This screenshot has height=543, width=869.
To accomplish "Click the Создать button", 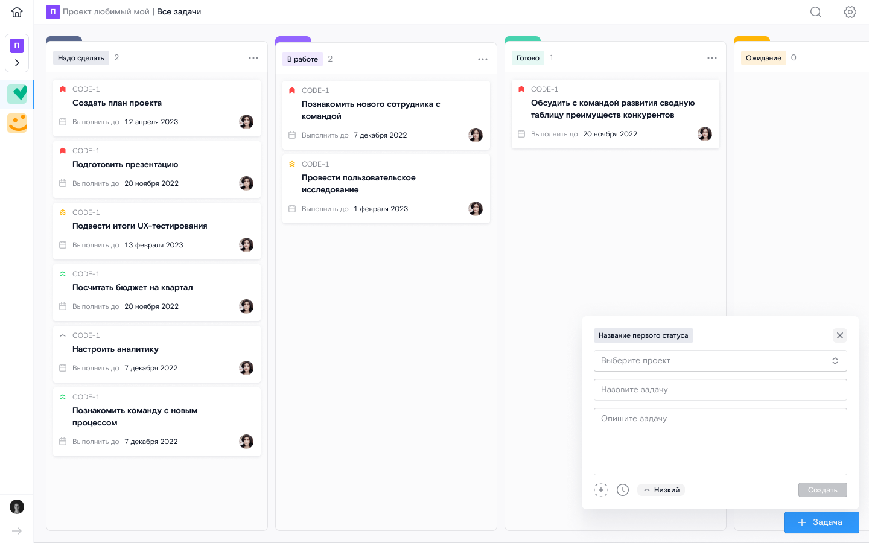I will (x=823, y=490).
